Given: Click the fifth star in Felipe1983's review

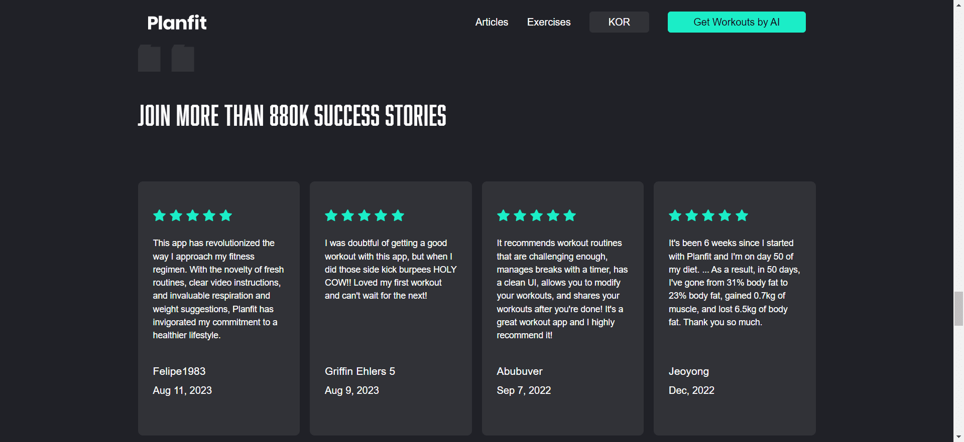Looking at the screenshot, I should (x=226, y=215).
